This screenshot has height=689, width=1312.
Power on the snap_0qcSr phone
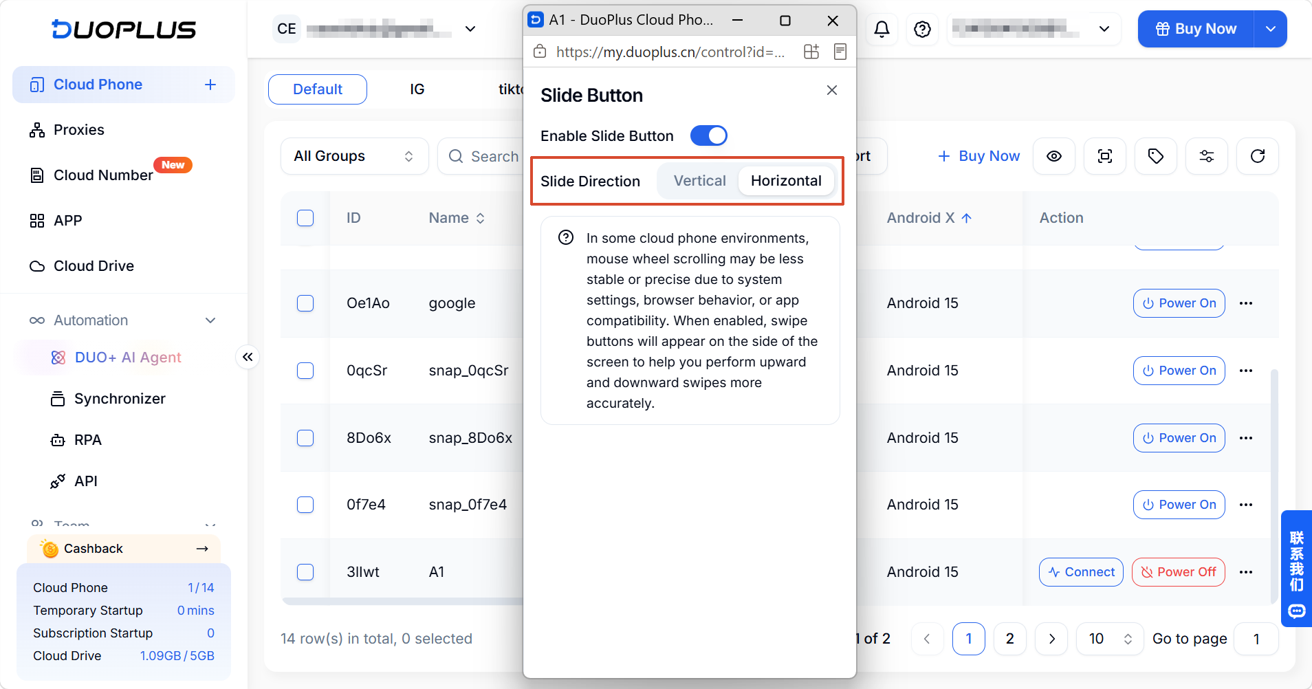tap(1179, 371)
